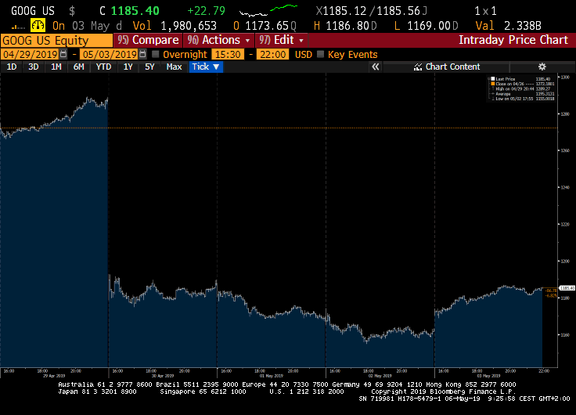Edit the end time field 22:00
The width and height of the screenshot is (576, 415).
[x=273, y=54]
